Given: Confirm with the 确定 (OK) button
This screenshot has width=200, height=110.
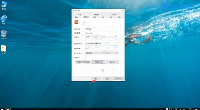Looking at the screenshot, I should [96, 79].
